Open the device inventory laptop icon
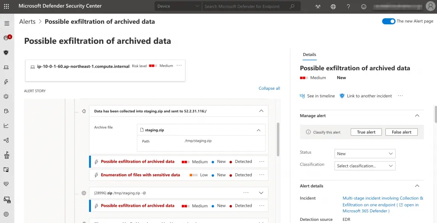437x223 pixels. point(6,67)
